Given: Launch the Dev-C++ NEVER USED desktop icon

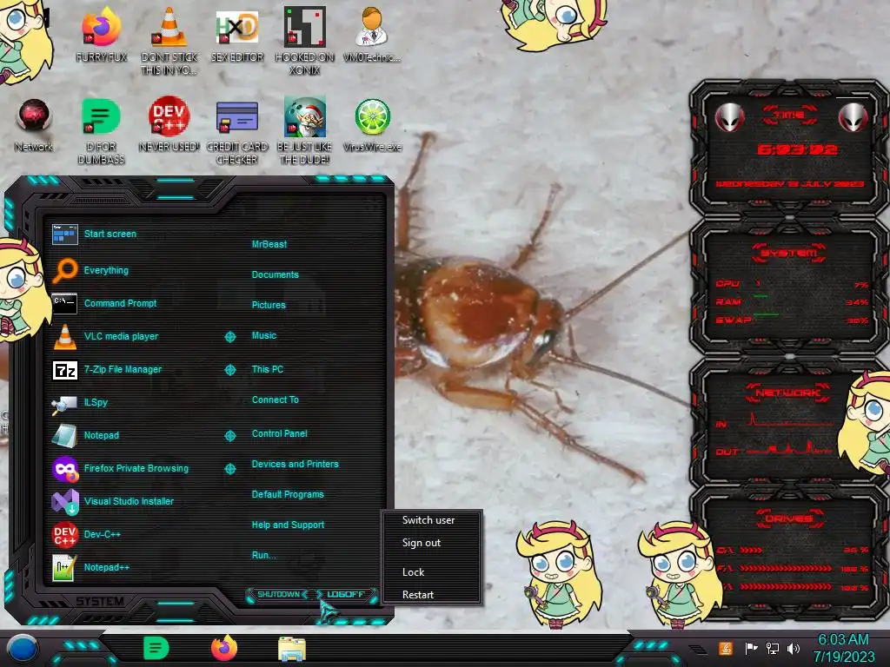Looking at the screenshot, I should (169, 125).
